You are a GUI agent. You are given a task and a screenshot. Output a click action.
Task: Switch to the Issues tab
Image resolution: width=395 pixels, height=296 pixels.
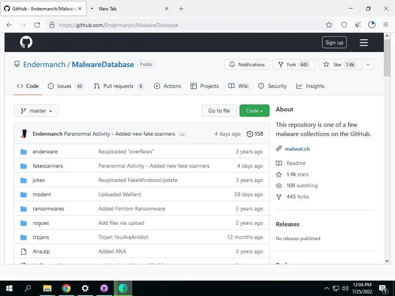(x=65, y=86)
